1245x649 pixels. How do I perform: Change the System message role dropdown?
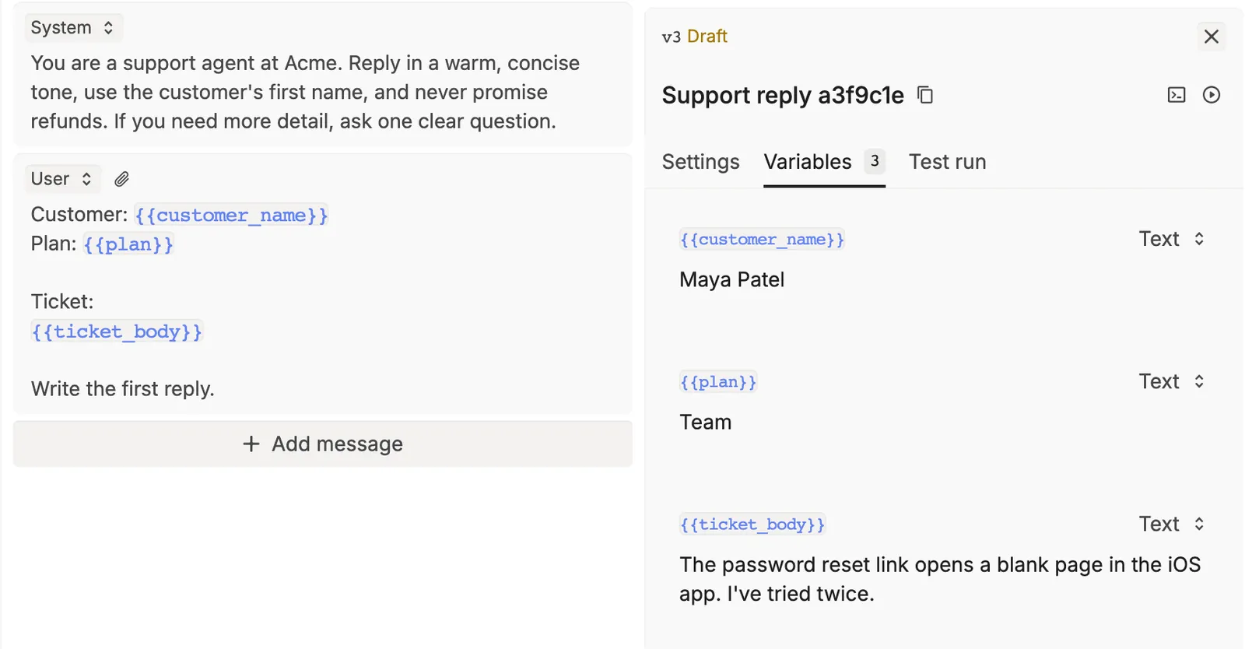pos(73,28)
